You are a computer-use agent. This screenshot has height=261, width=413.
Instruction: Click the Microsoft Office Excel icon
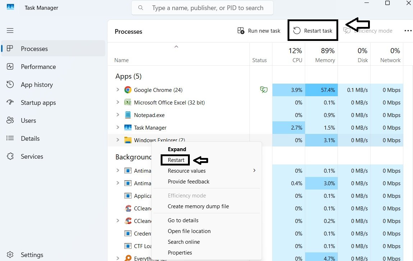coord(128,102)
